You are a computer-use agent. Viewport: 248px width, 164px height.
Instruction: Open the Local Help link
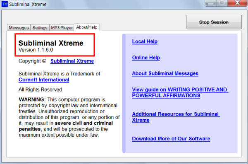point(145,41)
